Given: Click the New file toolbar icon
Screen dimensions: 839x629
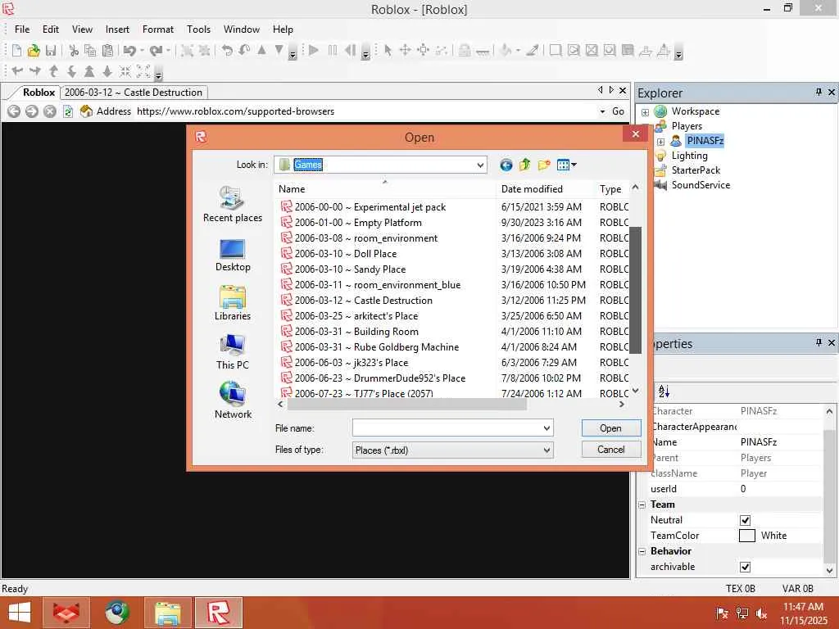Looking at the screenshot, I should coord(16,51).
